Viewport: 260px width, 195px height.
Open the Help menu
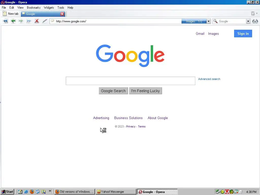pos(70,8)
